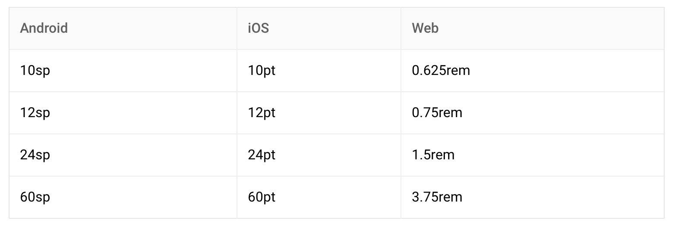Select the 0.625rem value
The height and width of the screenshot is (236, 675).
click(x=441, y=71)
